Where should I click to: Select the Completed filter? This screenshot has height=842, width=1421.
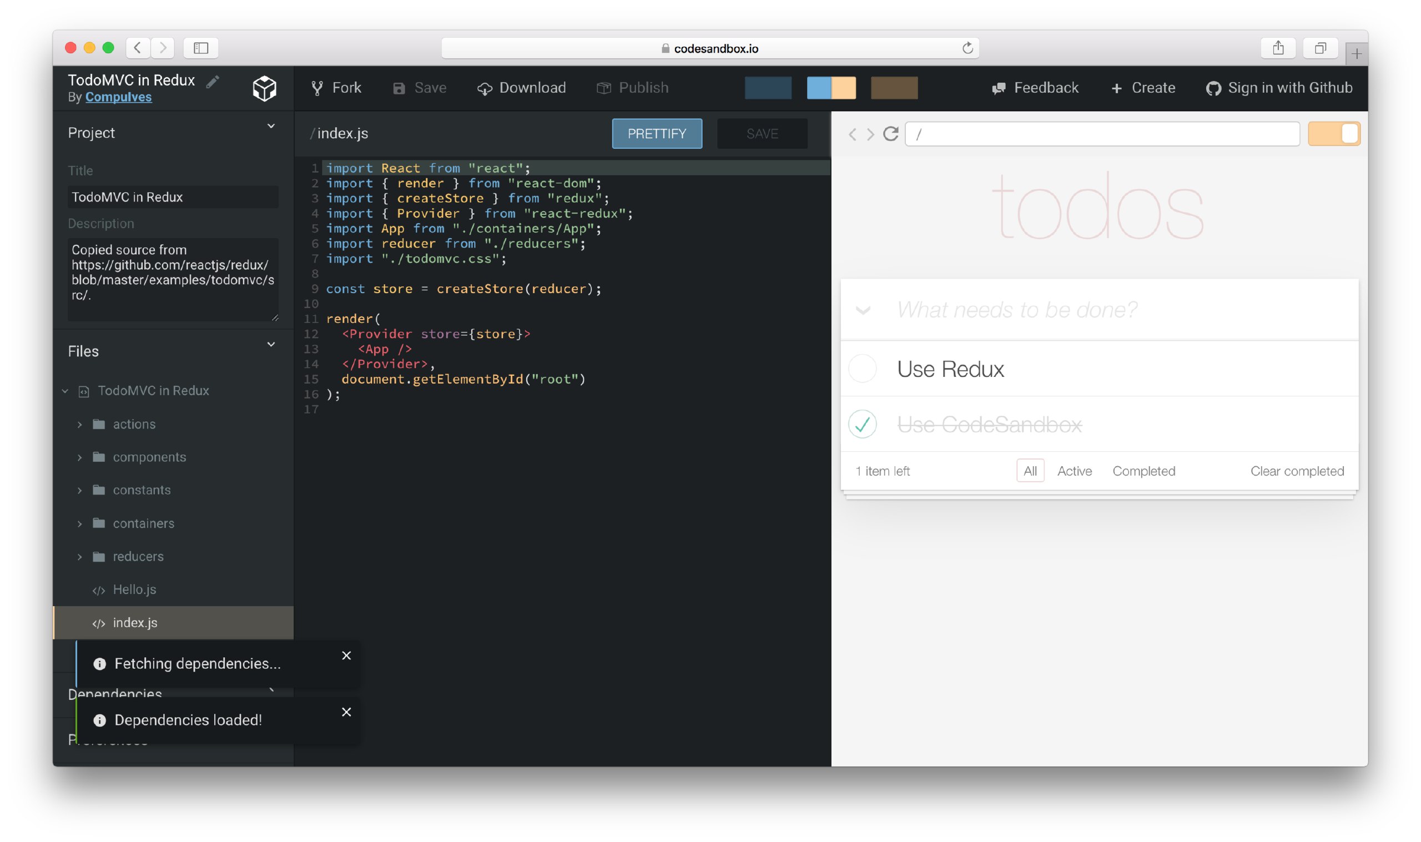tap(1143, 471)
